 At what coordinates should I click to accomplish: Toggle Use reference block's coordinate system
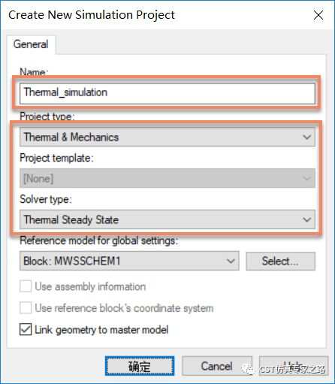coord(26,308)
